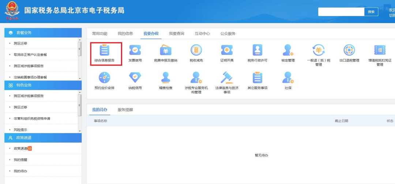The height and width of the screenshot is (184, 395).
Task: Open the 证明开具 icon
Action: point(227,50)
